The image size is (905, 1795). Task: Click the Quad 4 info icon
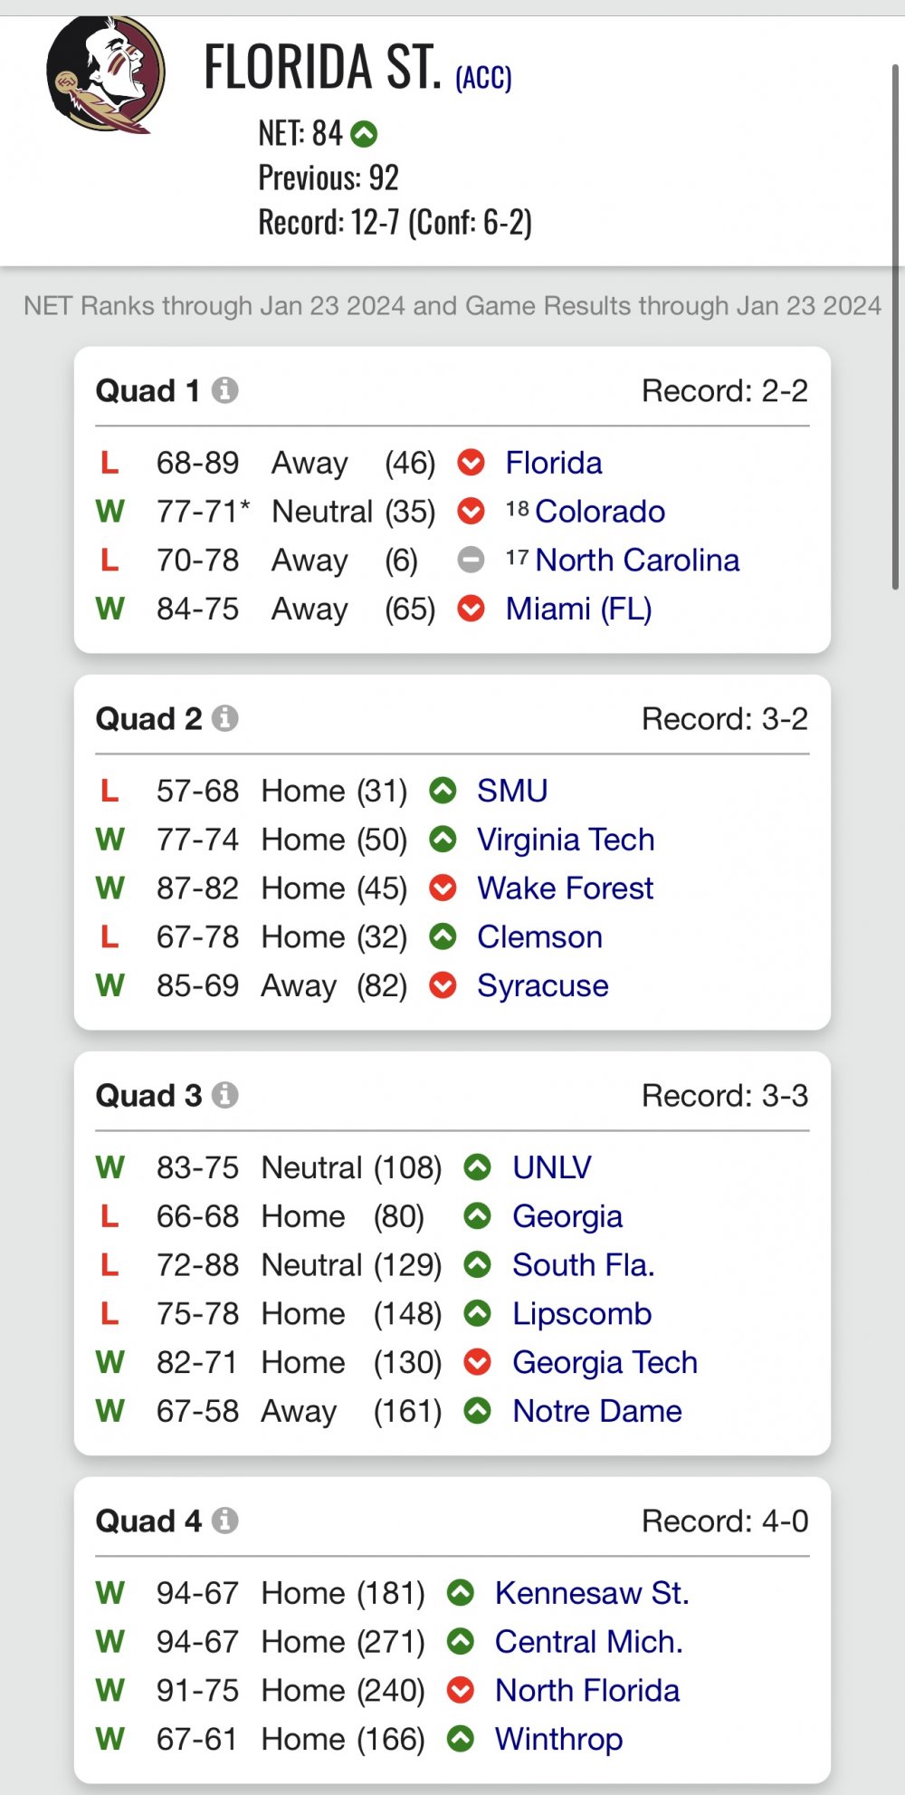(225, 1521)
